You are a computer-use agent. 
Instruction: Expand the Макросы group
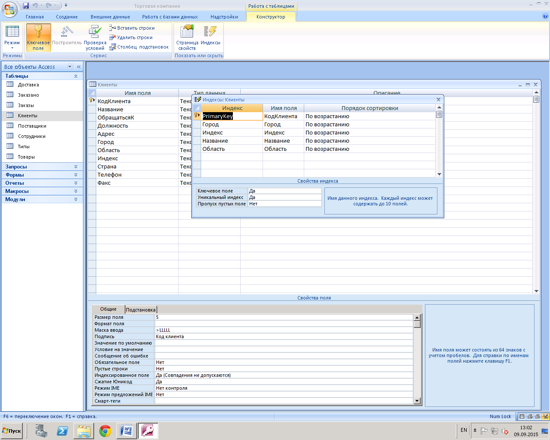click(x=76, y=191)
